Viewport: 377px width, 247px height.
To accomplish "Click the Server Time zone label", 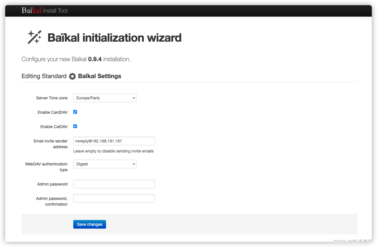I will [52, 98].
